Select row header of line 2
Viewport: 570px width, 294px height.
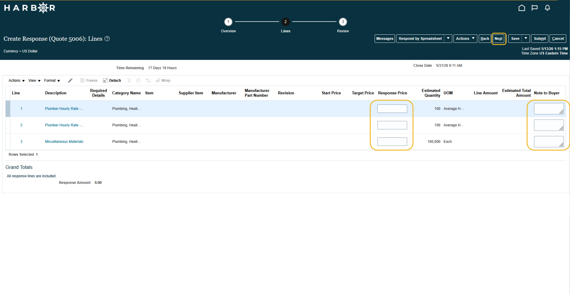point(8,125)
